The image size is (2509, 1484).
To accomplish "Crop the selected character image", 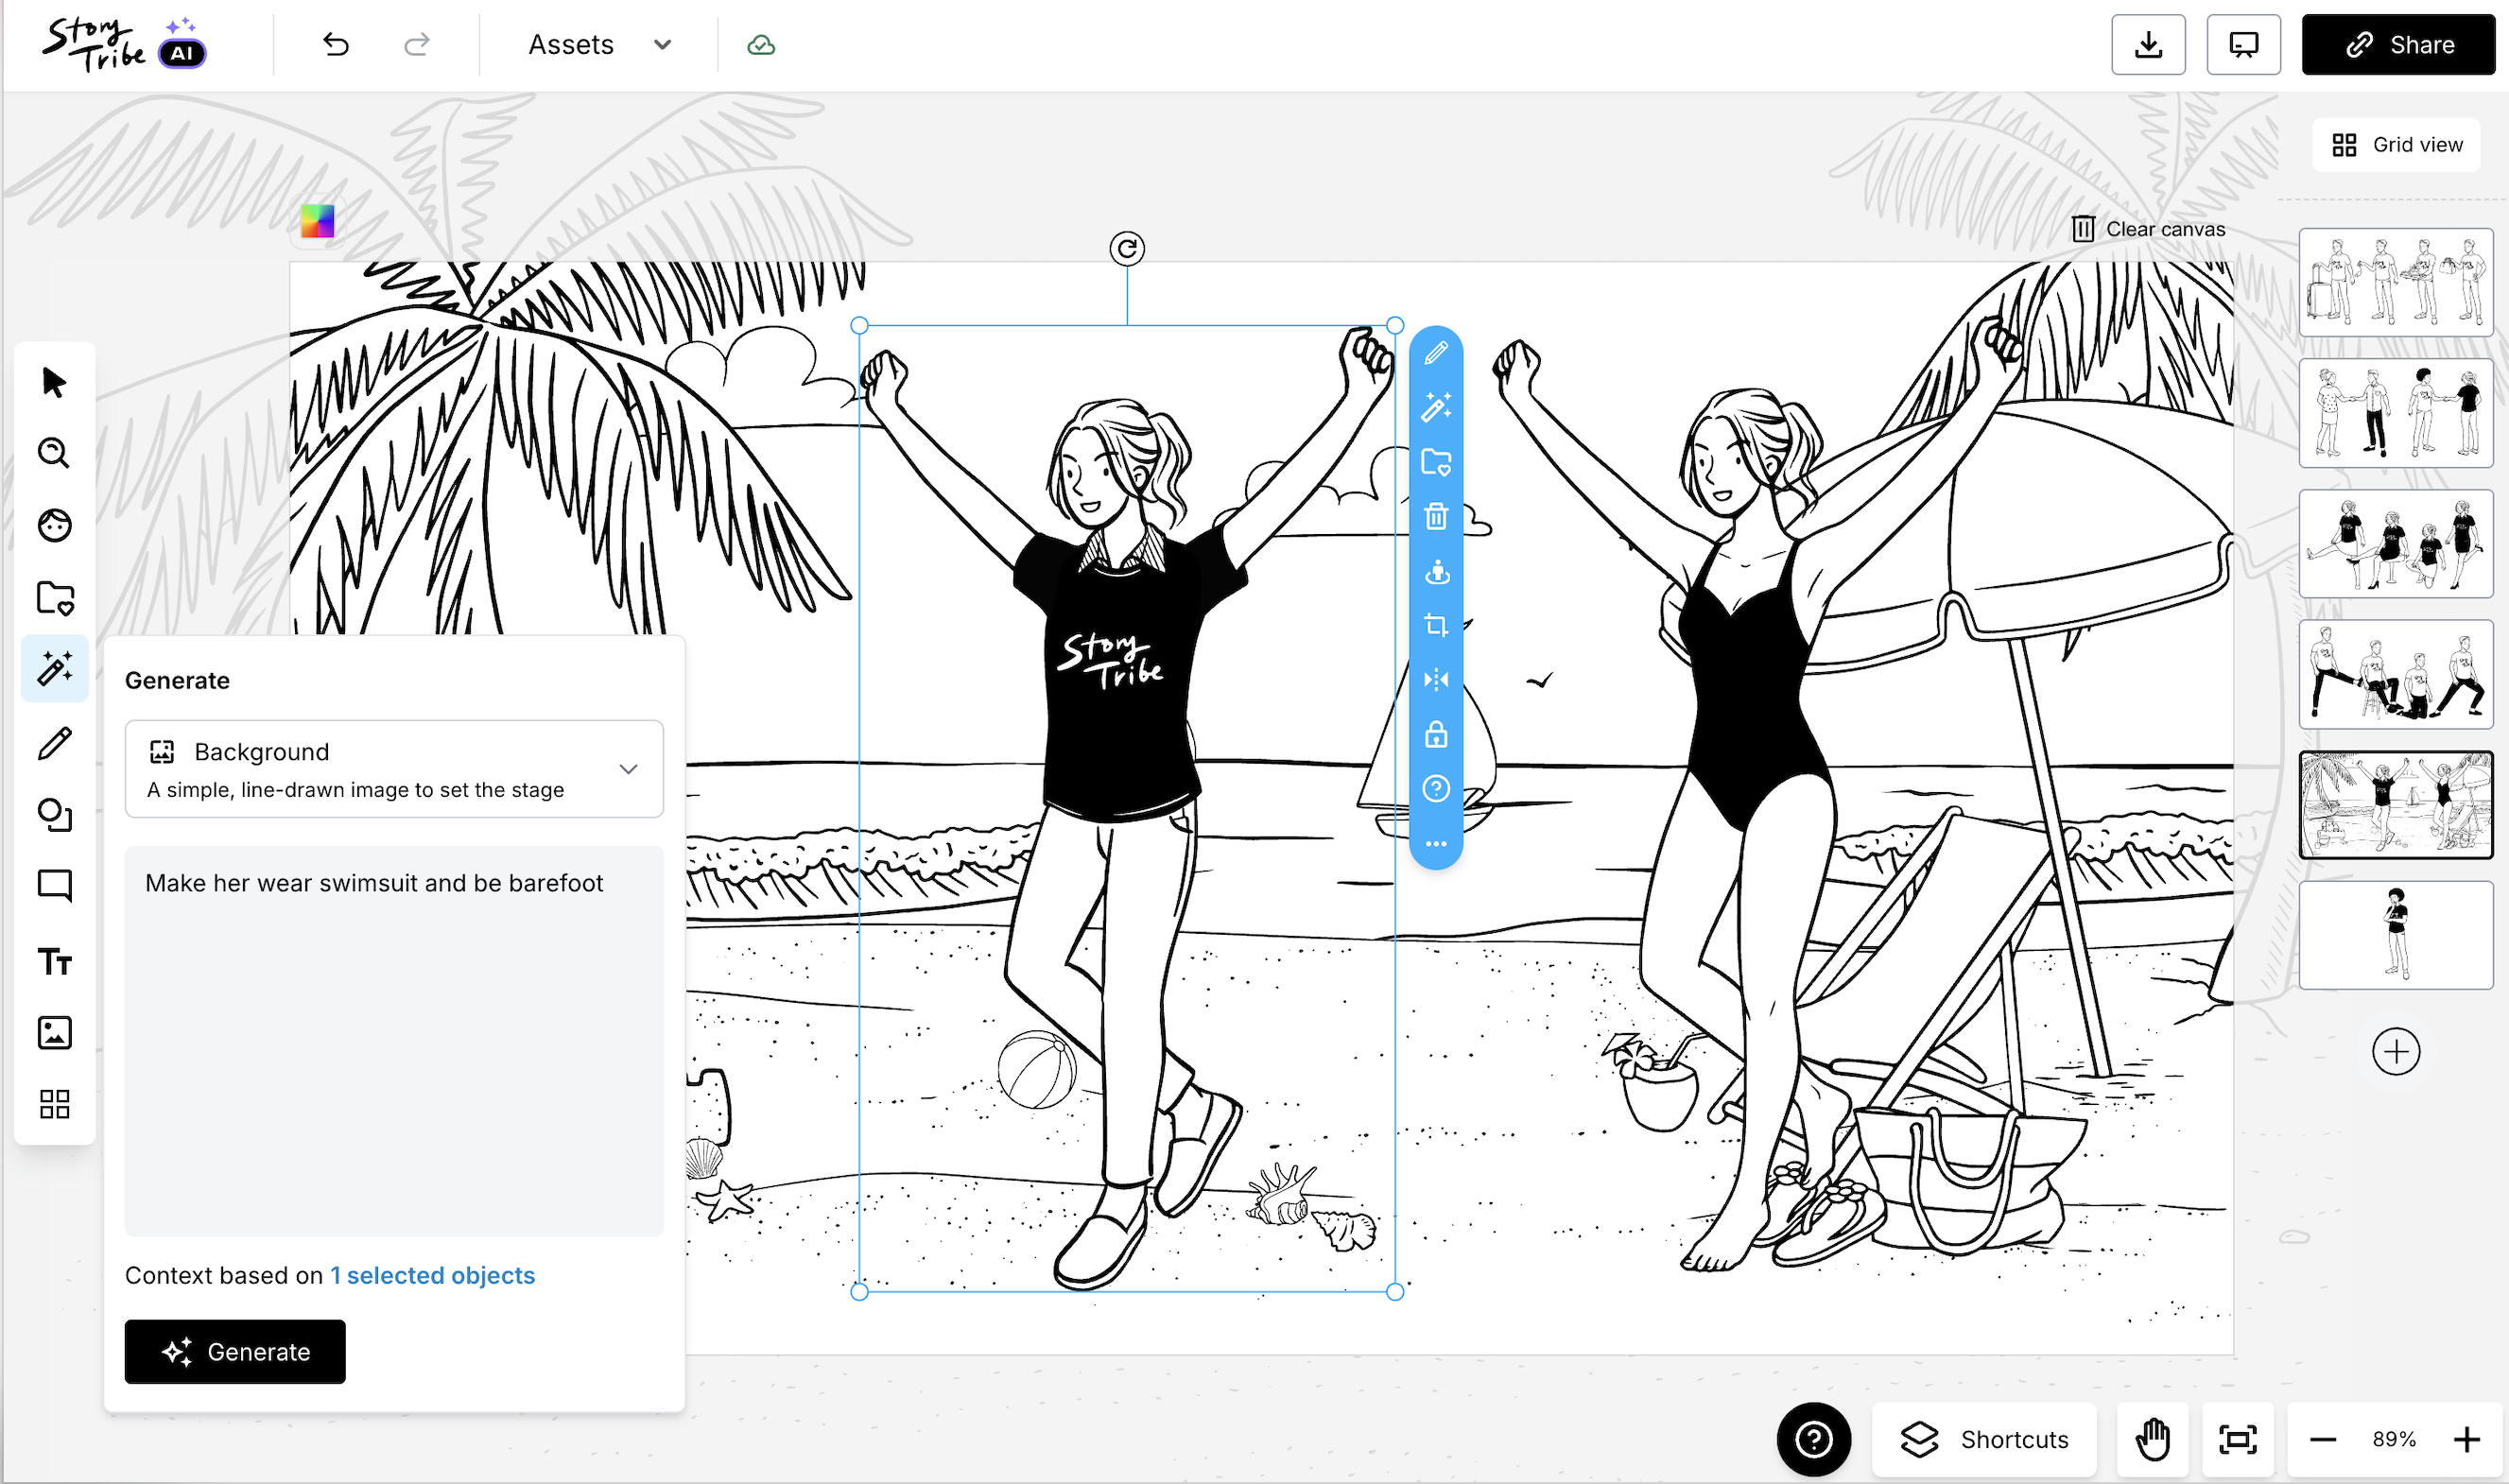I will tap(1435, 626).
